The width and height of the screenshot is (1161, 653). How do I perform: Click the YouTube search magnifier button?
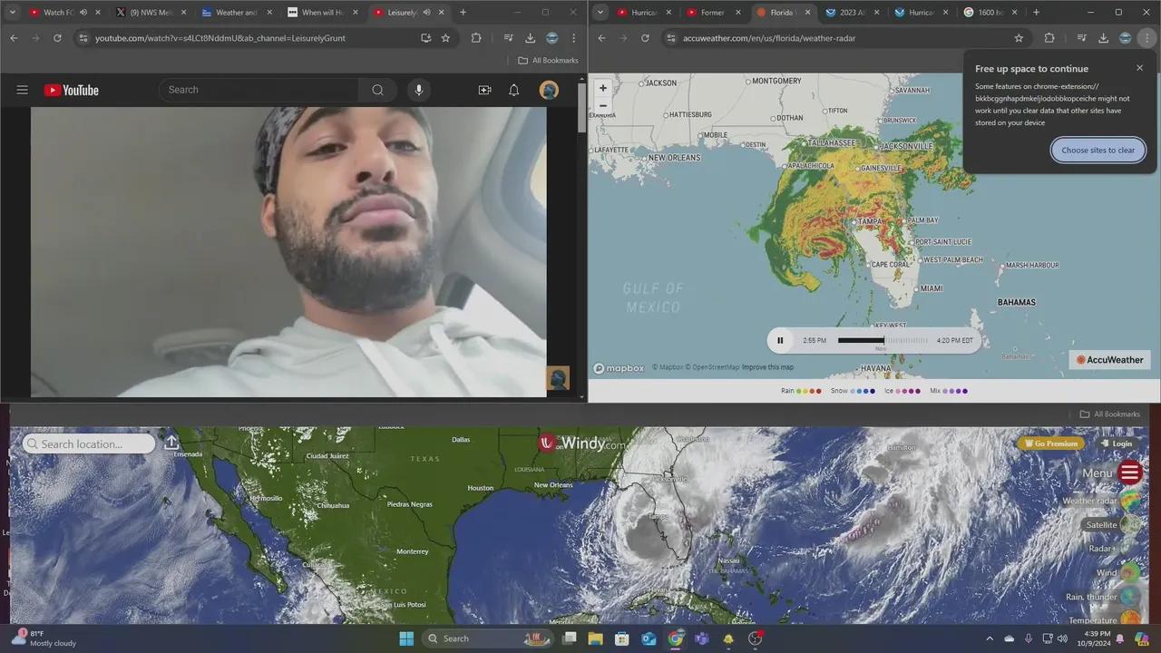pos(377,90)
